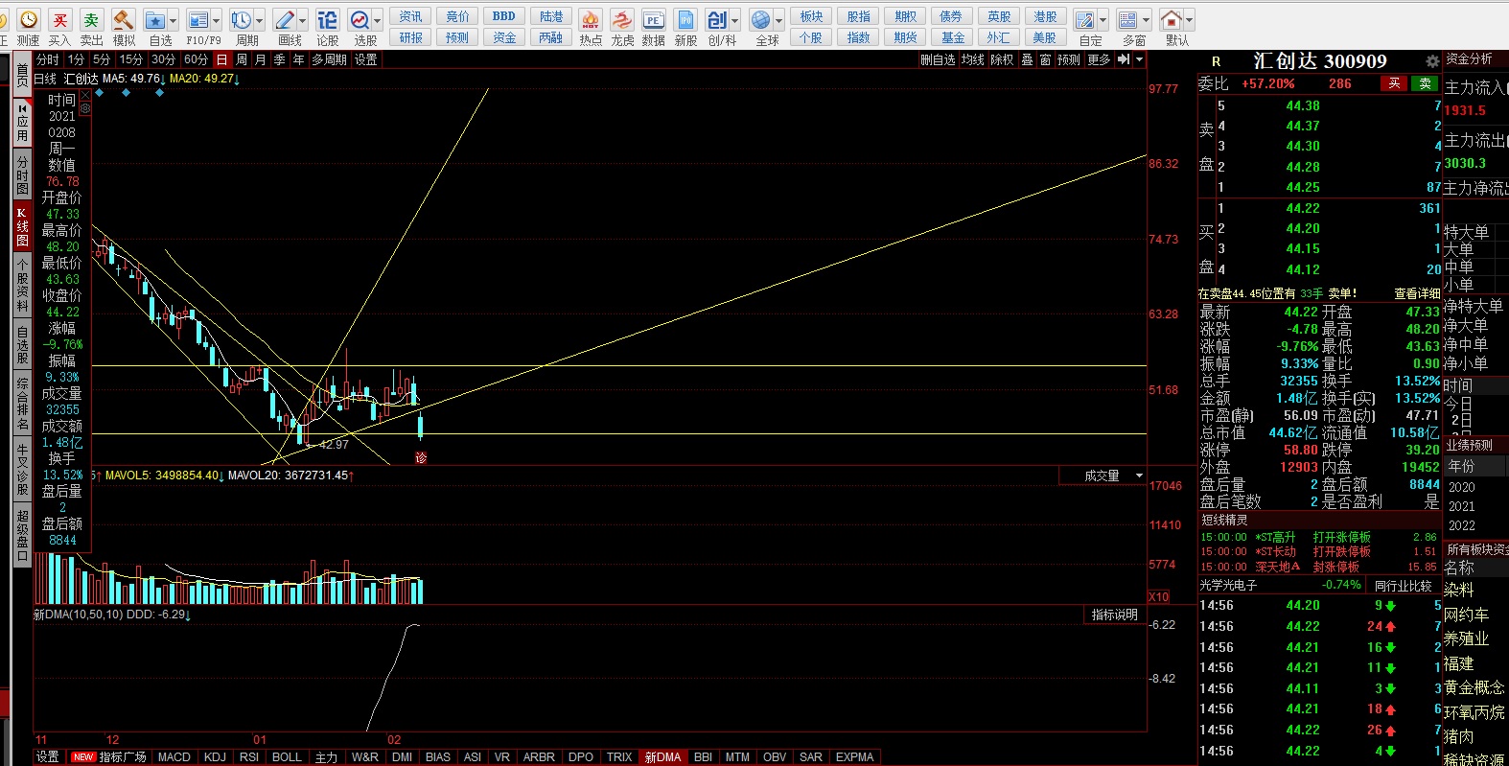Click the red 买 quick-buy button by 委比
1509x766 pixels.
pyautogui.click(x=1394, y=83)
